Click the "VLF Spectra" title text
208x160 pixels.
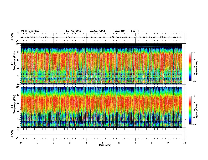click(30, 31)
